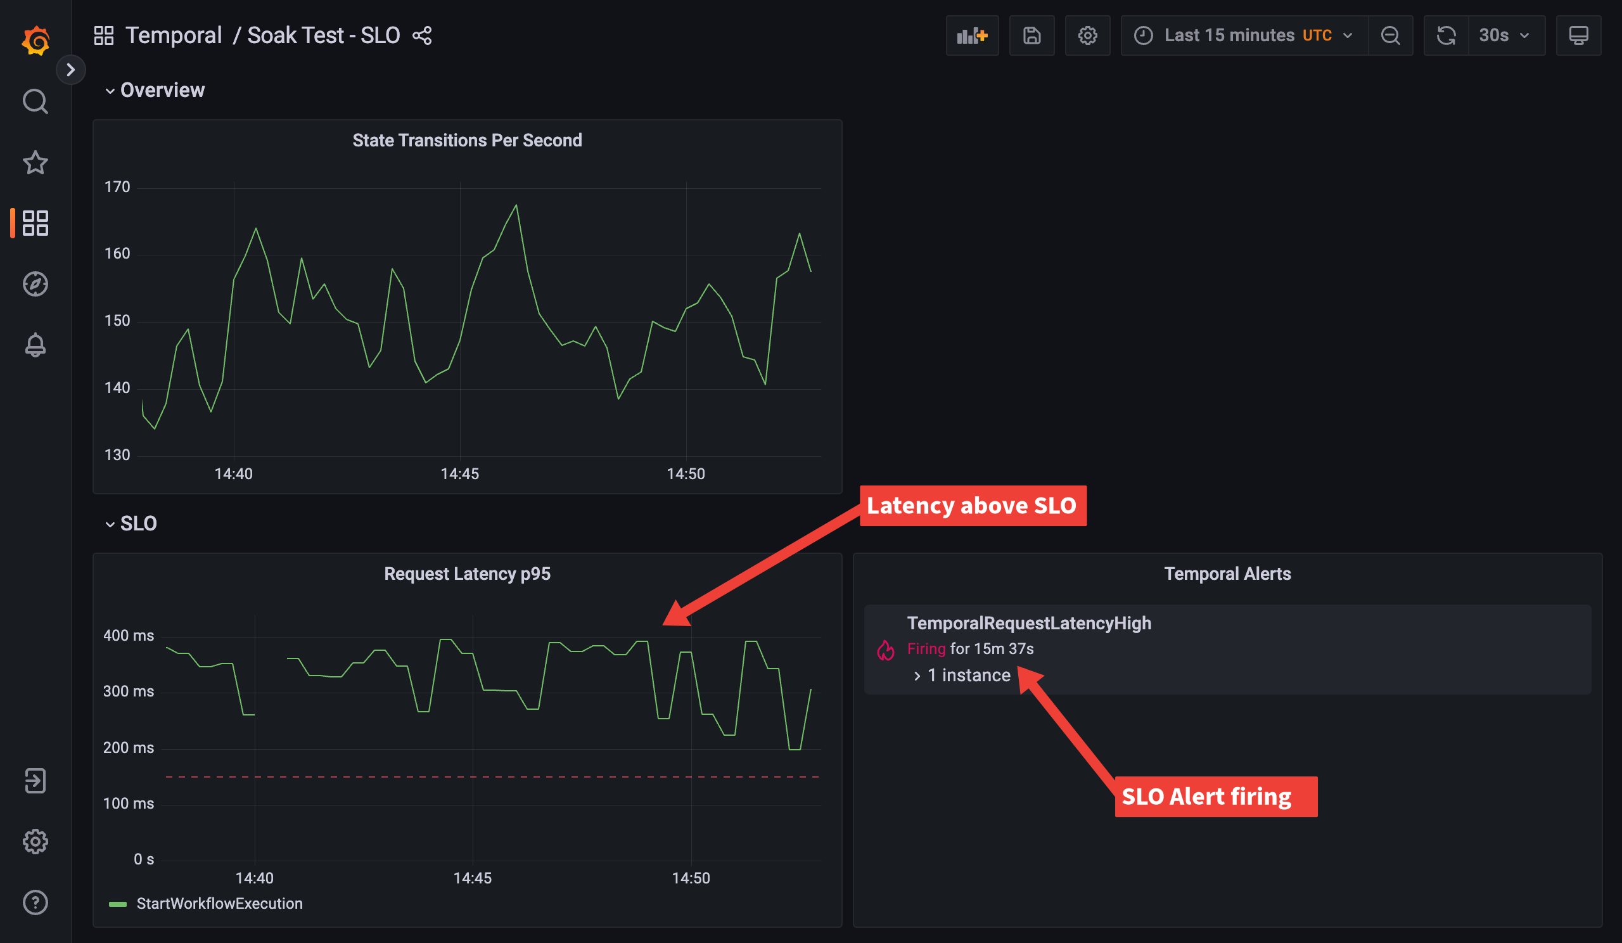Collapse the Overview row
The width and height of the screenshot is (1622, 943).
click(x=155, y=90)
